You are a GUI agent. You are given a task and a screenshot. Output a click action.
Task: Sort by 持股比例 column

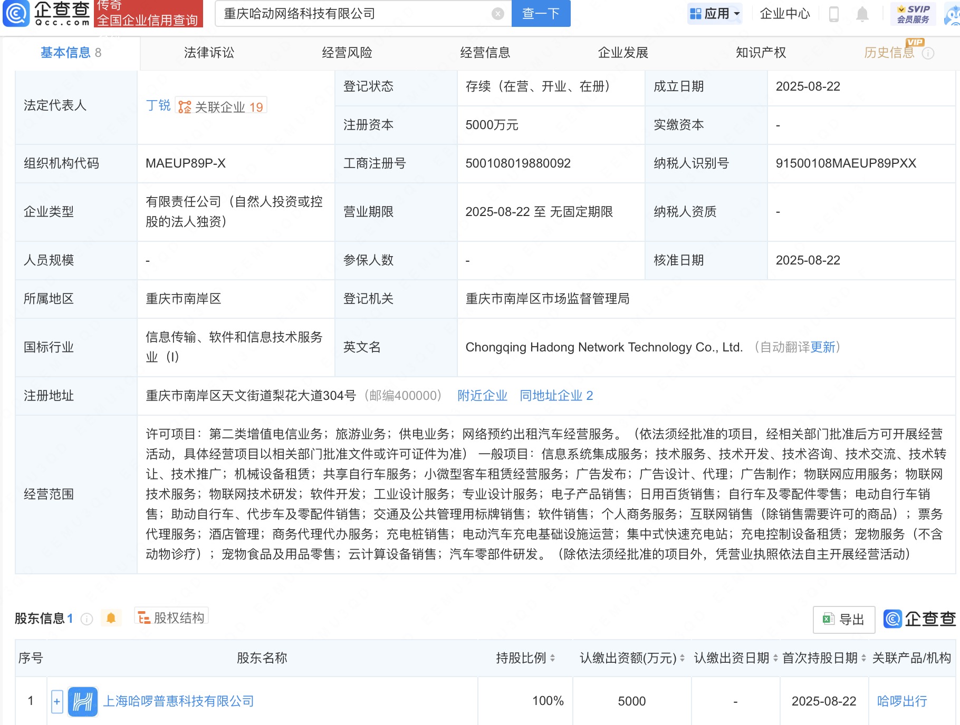[552, 658]
